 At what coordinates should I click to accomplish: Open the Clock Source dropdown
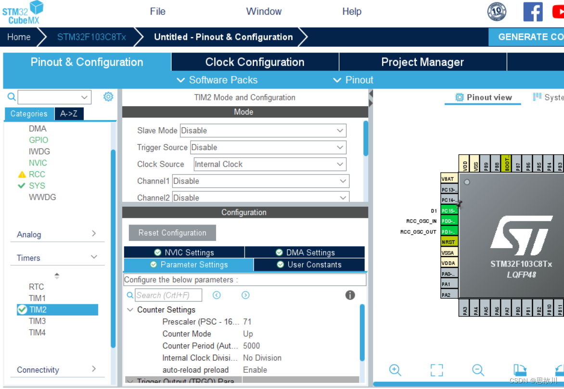[x=270, y=164]
